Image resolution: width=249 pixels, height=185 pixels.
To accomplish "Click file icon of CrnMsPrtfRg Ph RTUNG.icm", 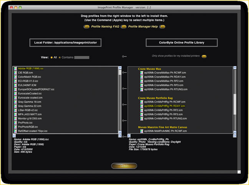I will click(x=142, y=118).
